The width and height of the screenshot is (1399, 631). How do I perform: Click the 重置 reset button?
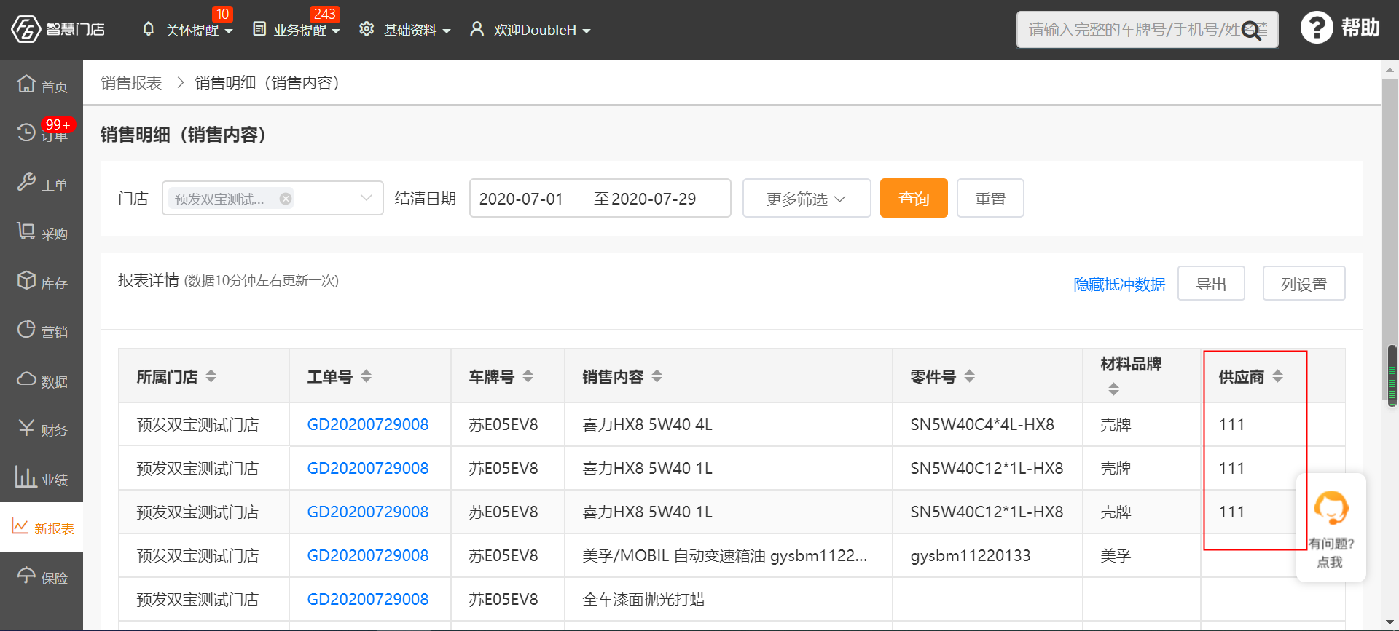tap(990, 198)
